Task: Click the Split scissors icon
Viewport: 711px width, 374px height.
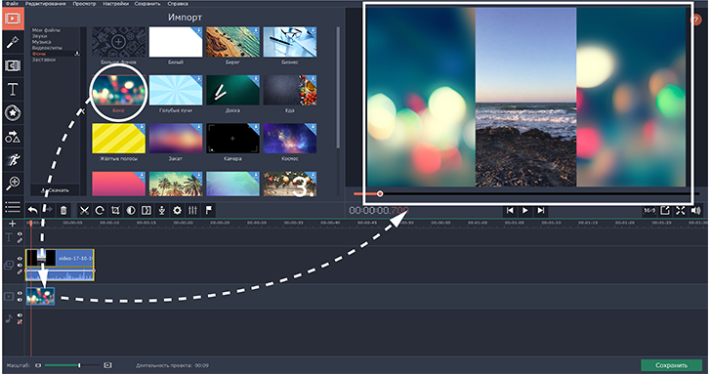Action: coord(84,210)
